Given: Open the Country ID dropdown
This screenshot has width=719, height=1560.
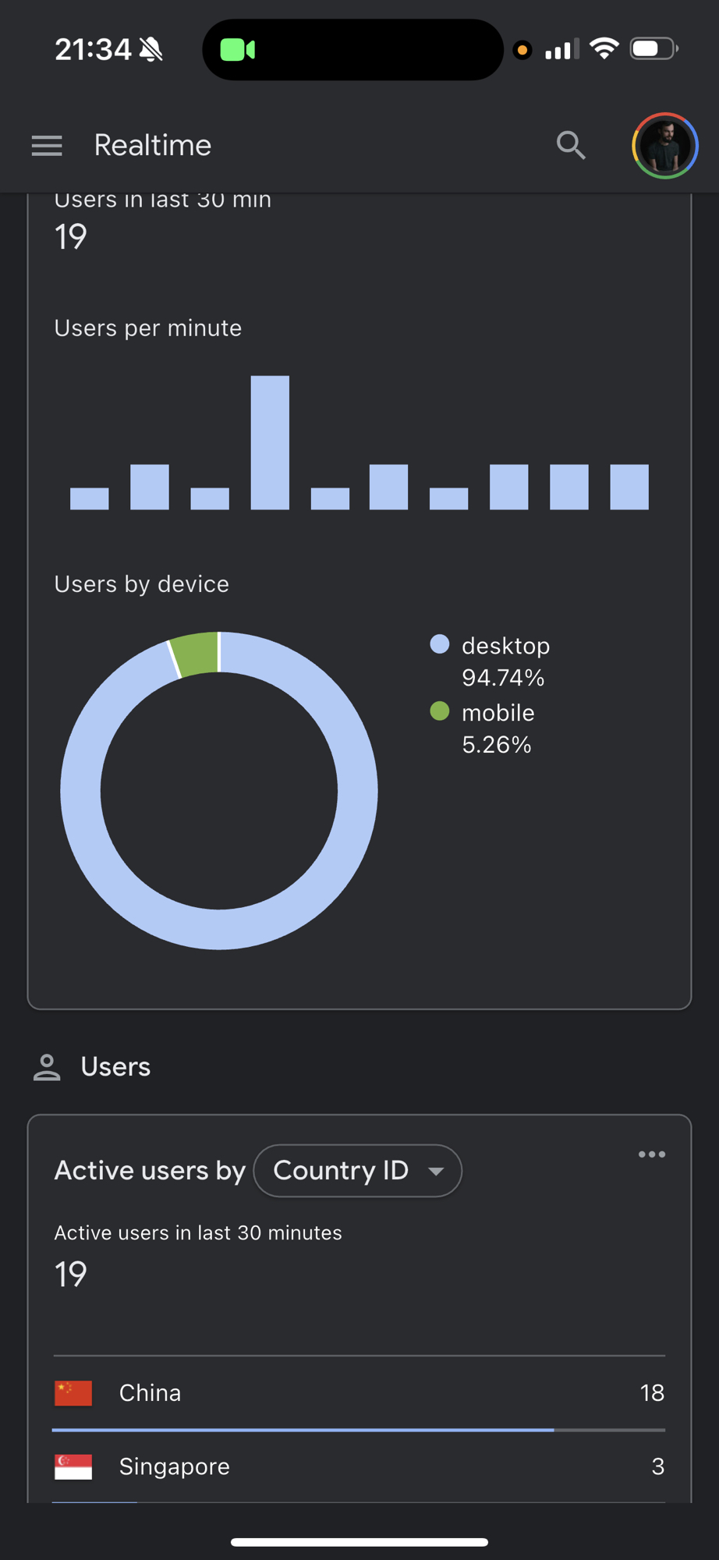Looking at the screenshot, I should (357, 1170).
